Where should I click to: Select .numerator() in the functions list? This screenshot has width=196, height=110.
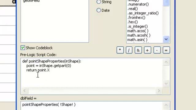(x=138, y=4)
